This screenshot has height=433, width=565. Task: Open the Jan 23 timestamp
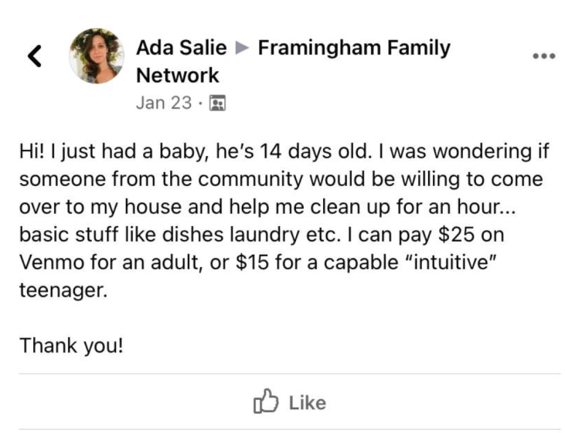click(x=164, y=103)
